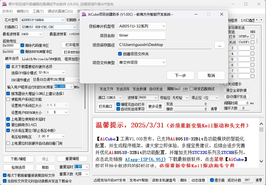The height and width of the screenshot is (185, 266).
Task: Click 下载/编程 button
Action: click(x=18, y=159)
